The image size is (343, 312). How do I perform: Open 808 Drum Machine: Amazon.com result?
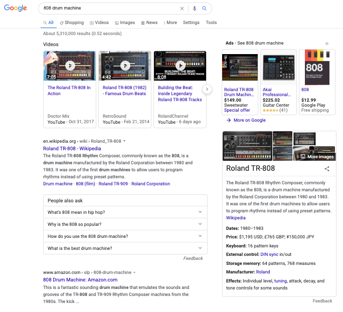tap(80, 280)
